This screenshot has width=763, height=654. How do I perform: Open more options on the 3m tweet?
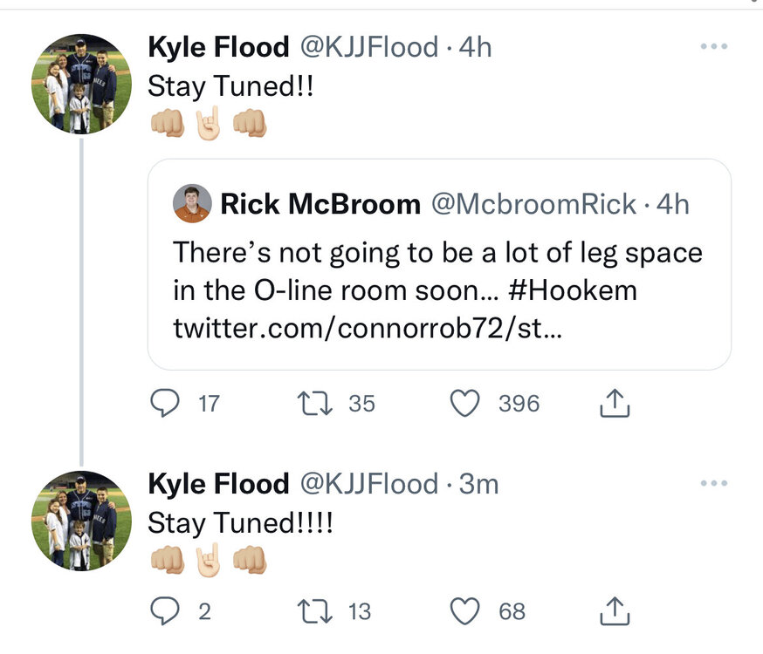[x=713, y=482]
